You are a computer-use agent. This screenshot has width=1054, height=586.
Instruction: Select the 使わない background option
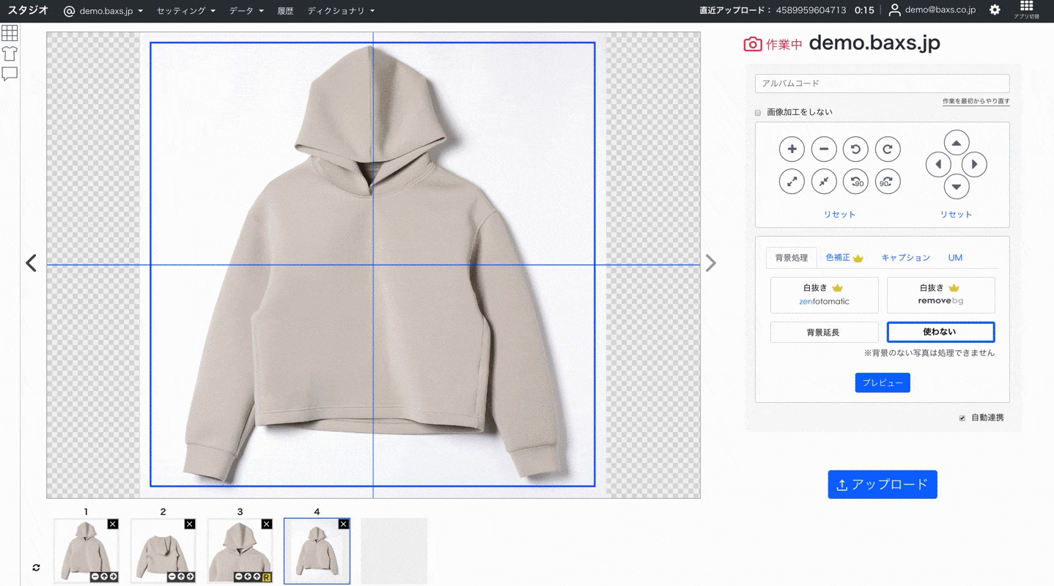940,332
